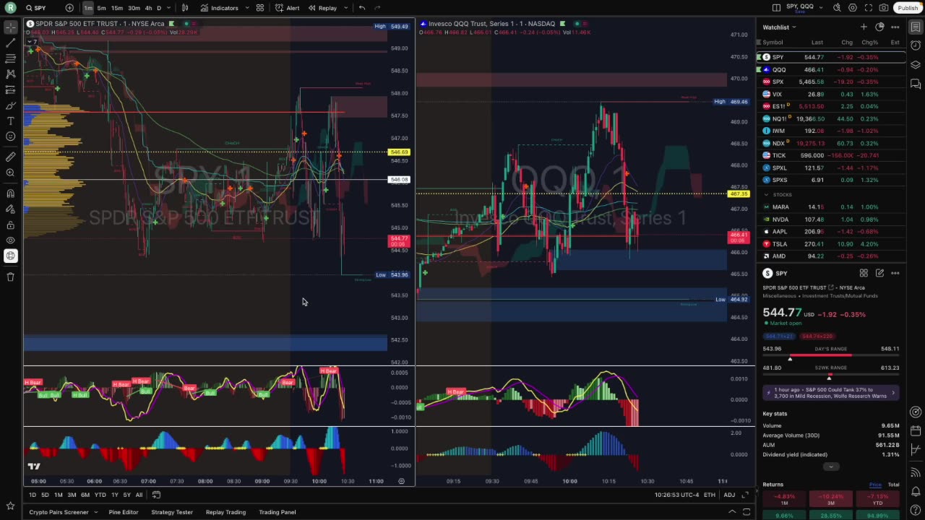
Task: Take a chart snapshot with camera icon
Action: (884, 8)
